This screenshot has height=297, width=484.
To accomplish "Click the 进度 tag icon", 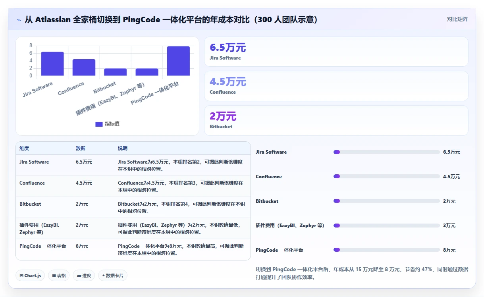I will click(79, 276).
